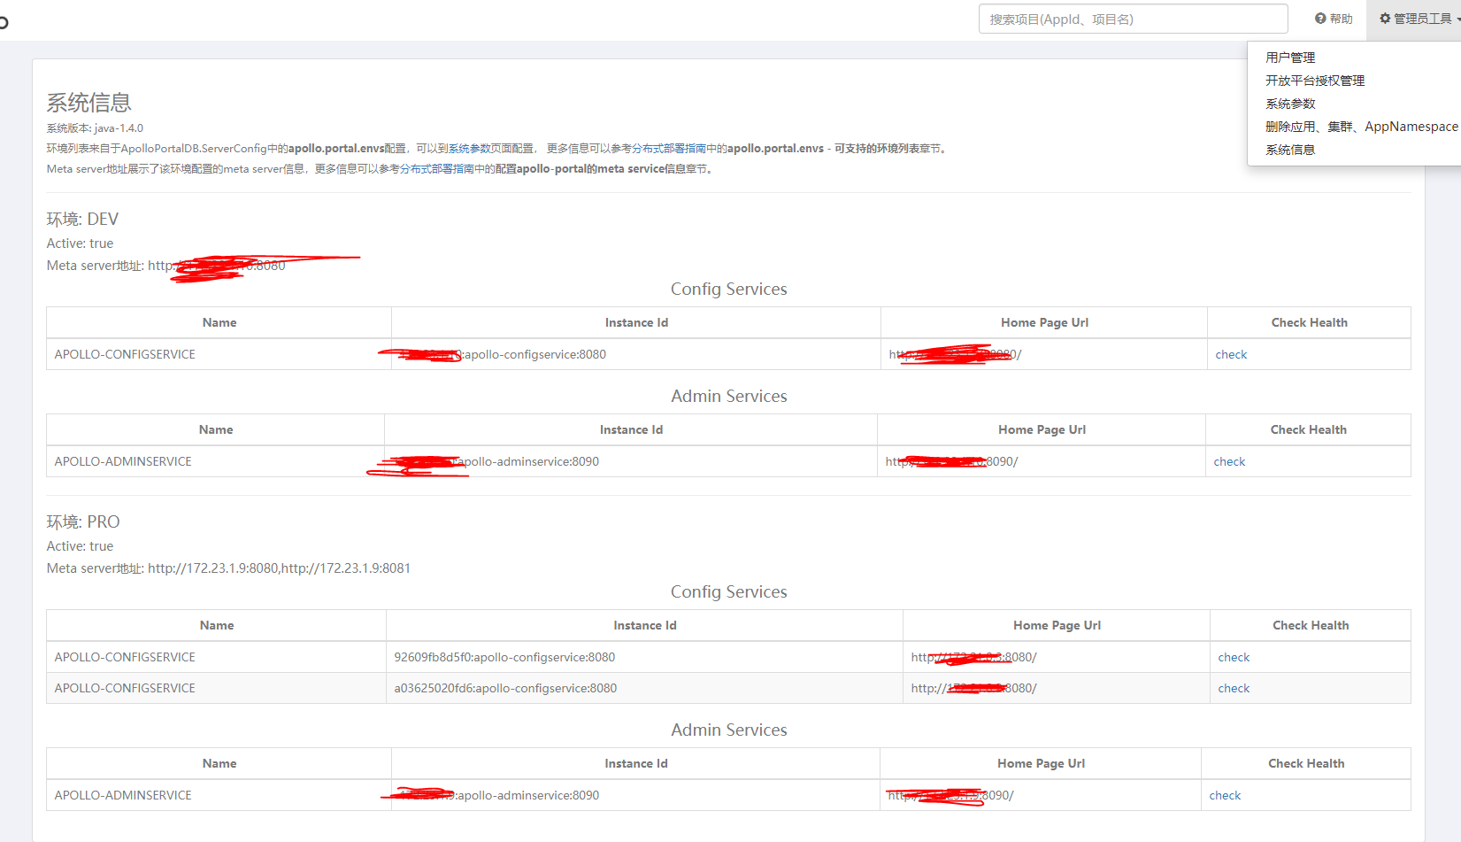1461x842 pixels.
Task: Select 系统信息 in the admin dropdown menu
Action: 1290,150
